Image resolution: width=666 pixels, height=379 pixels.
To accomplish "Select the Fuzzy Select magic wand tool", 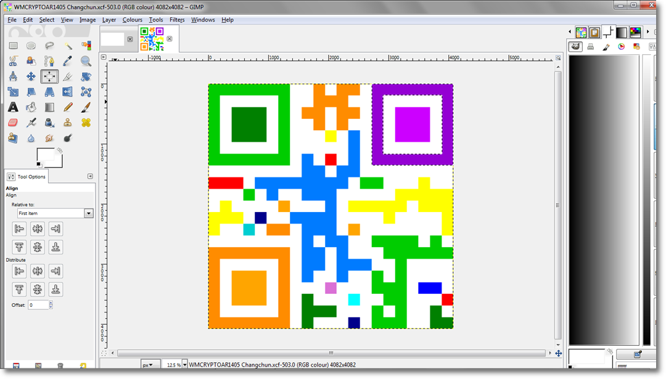I will pyautogui.click(x=68, y=46).
